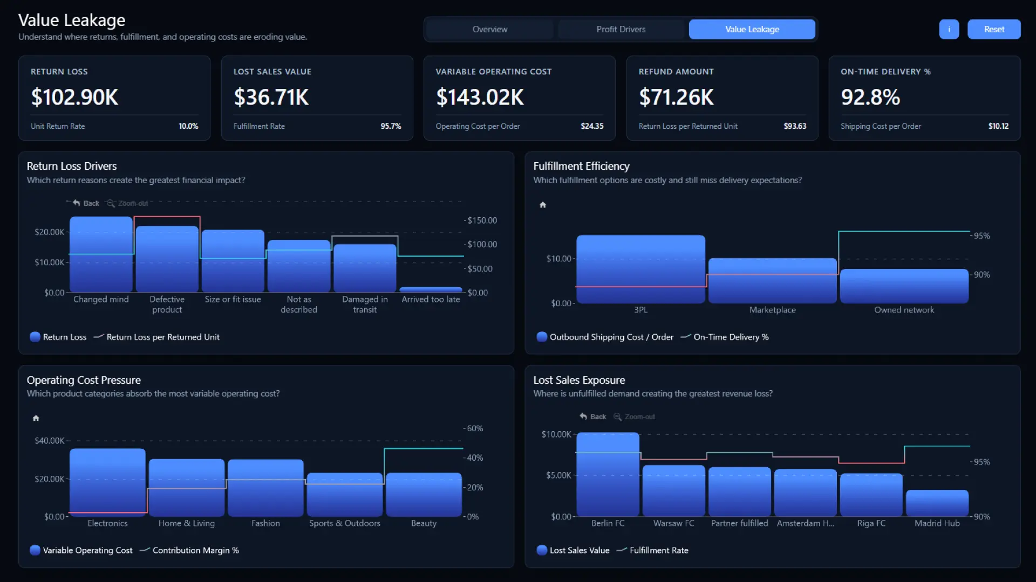Click the Owned network shipping cost bar

click(904, 286)
